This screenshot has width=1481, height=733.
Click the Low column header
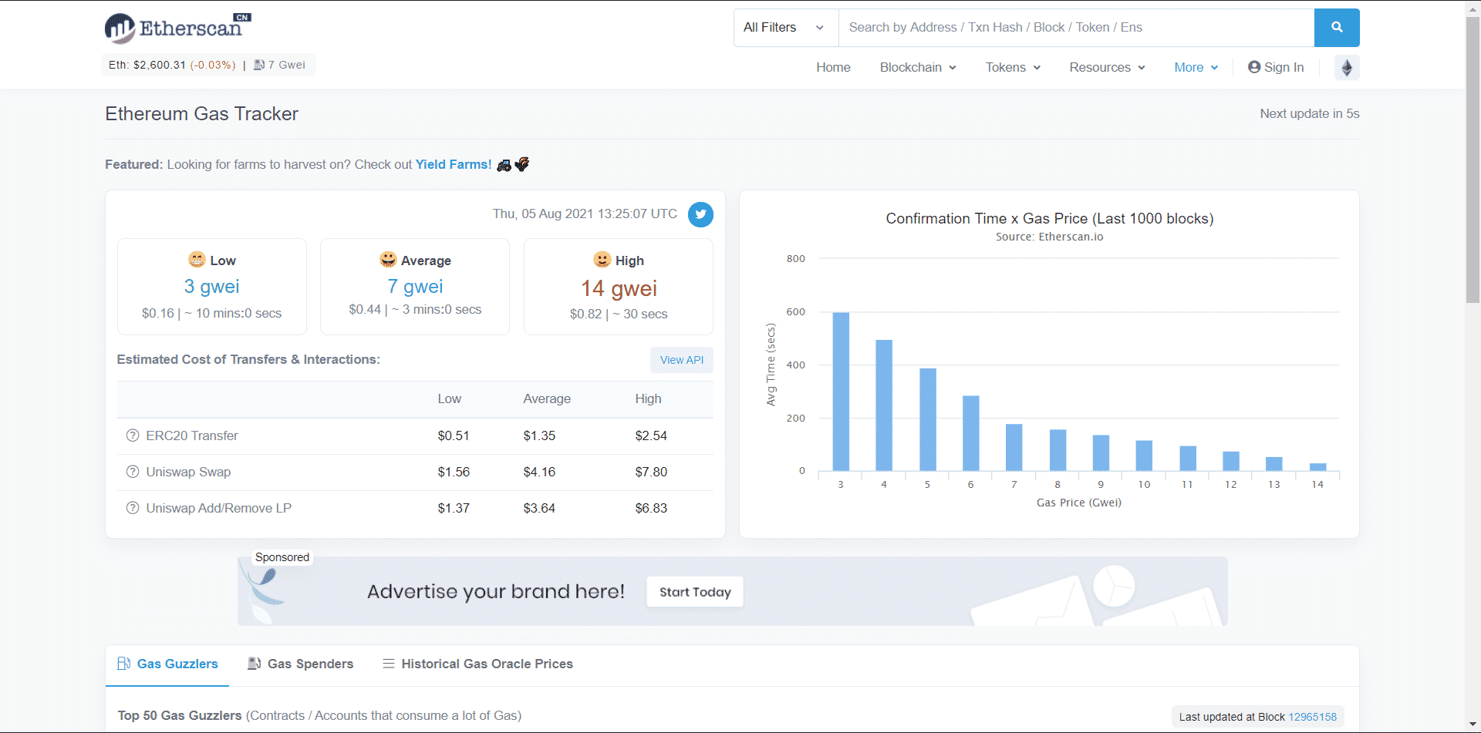[x=450, y=398]
